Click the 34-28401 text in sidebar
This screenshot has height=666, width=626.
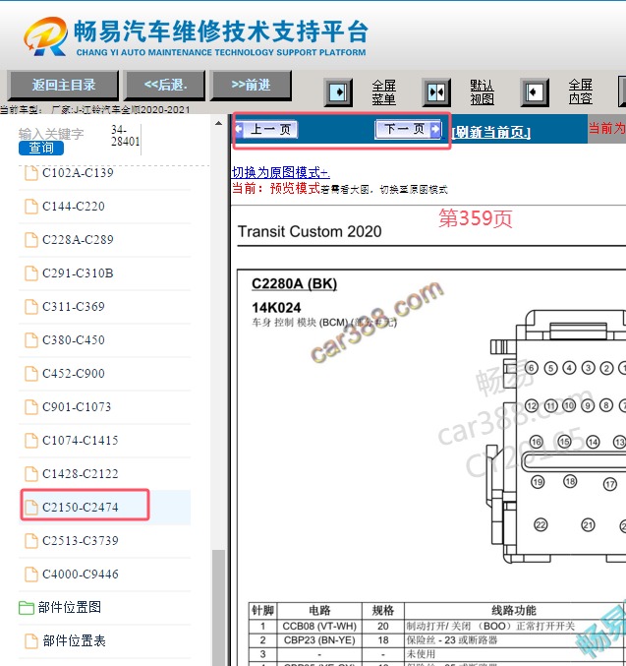tap(125, 136)
